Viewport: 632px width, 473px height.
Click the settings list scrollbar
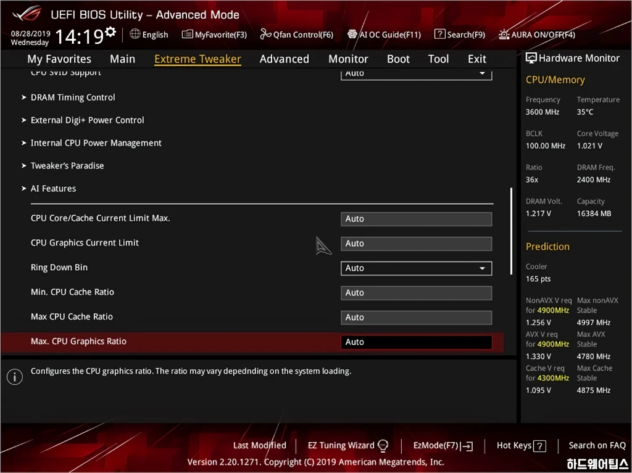511,231
